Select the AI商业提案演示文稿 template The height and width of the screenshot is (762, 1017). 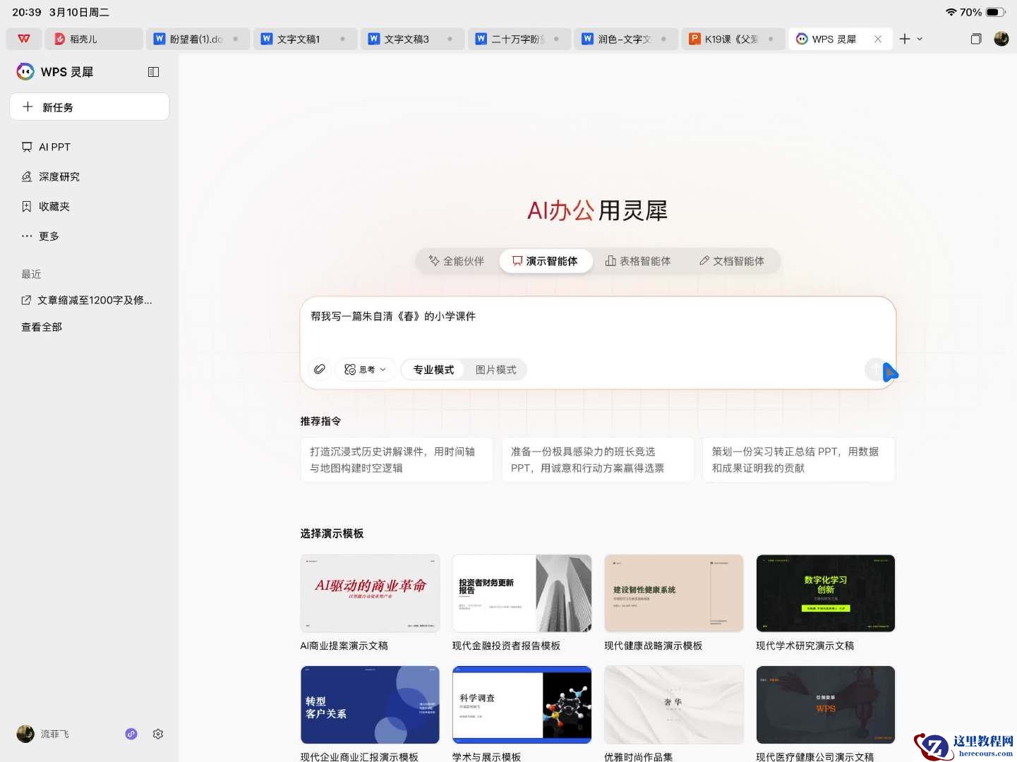click(x=371, y=593)
